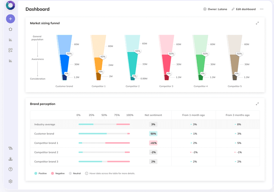Click the -41% net sentiment badge

tap(153, 143)
